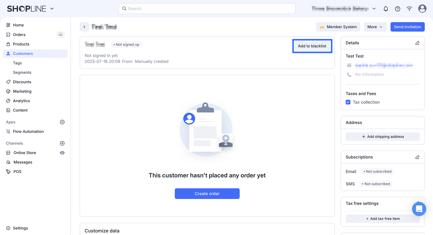Click the Discounts tag icon
The height and width of the screenshot is (235, 433).
pyautogui.click(x=8, y=82)
